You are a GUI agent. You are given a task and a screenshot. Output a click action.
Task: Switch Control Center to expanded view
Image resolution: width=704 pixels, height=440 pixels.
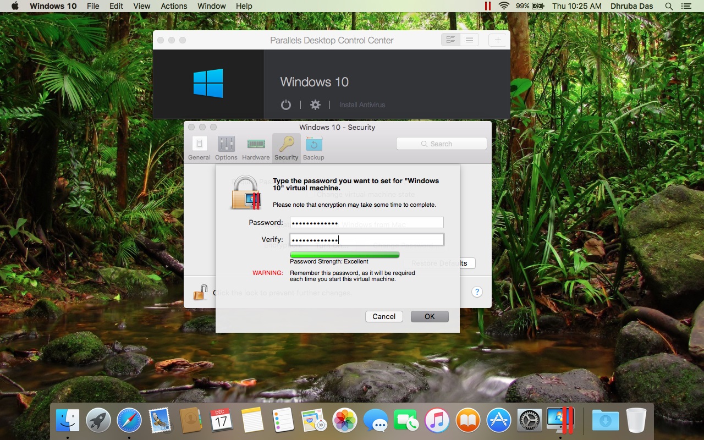451,40
